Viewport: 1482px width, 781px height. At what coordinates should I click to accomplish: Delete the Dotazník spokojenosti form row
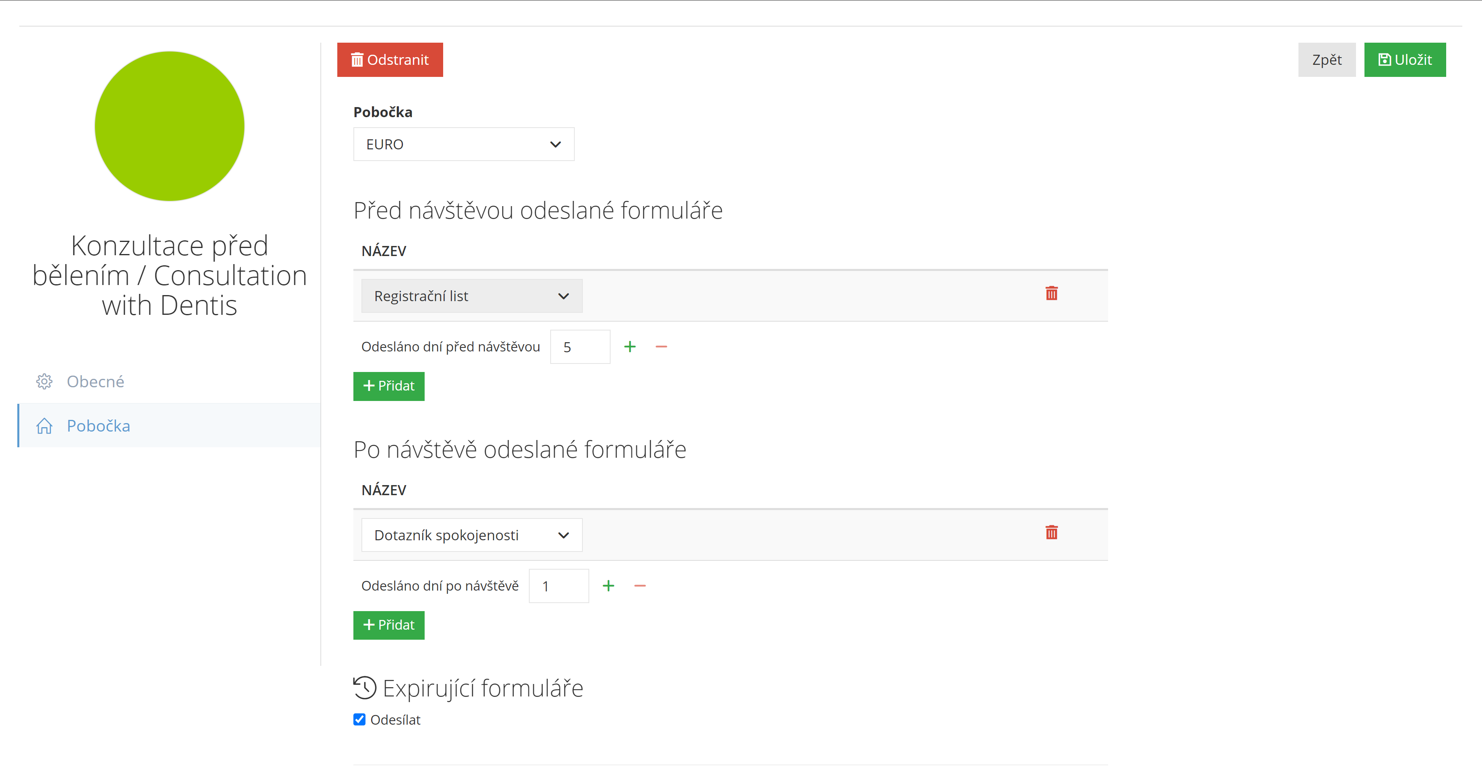[1051, 532]
